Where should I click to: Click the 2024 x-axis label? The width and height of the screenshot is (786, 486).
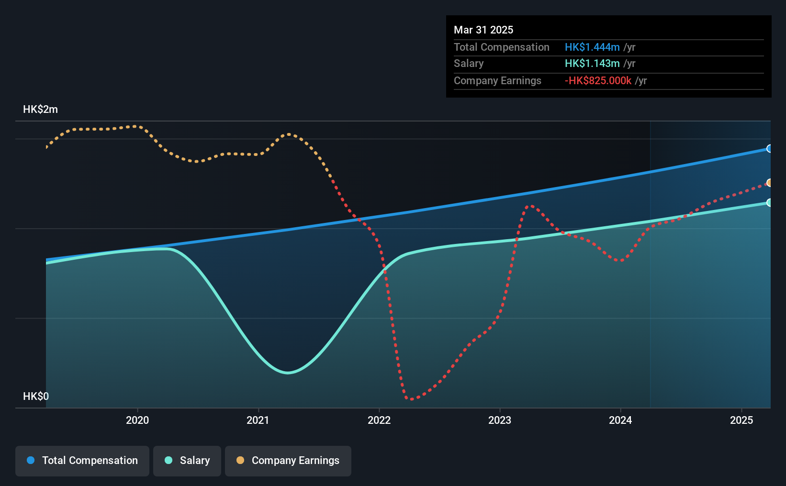pos(620,420)
